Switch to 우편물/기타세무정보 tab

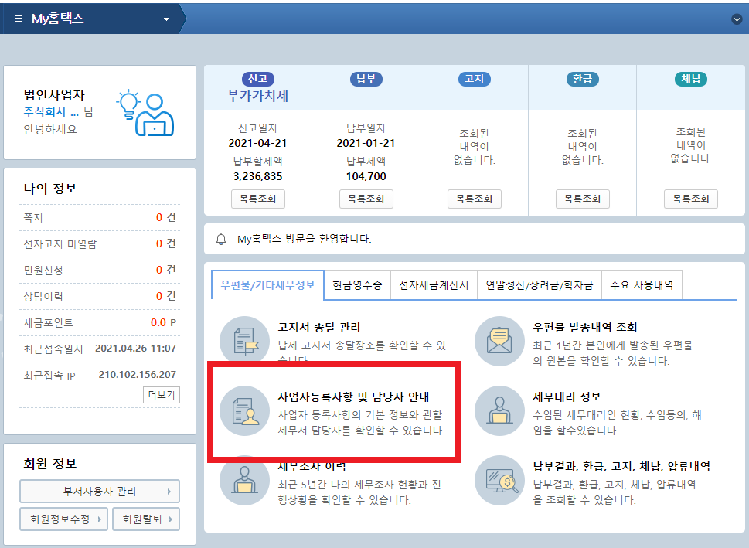[267, 285]
